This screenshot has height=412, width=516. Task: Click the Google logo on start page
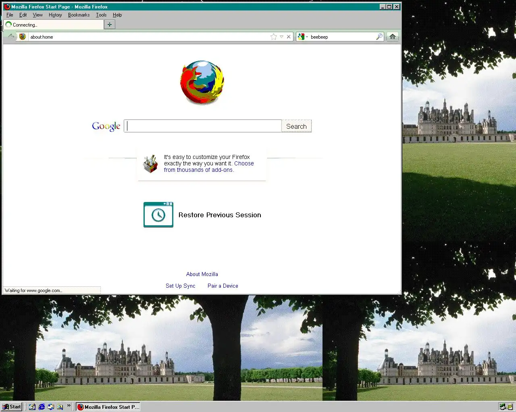pyautogui.click(x=106, y=126)
